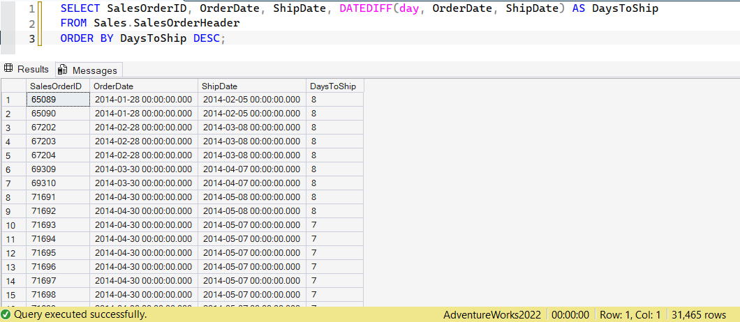Image resolution: width=740 pixels, height=322 pixels.
Task: Select row header number 5
Action: pyautogui.click(x=14, y=155)
